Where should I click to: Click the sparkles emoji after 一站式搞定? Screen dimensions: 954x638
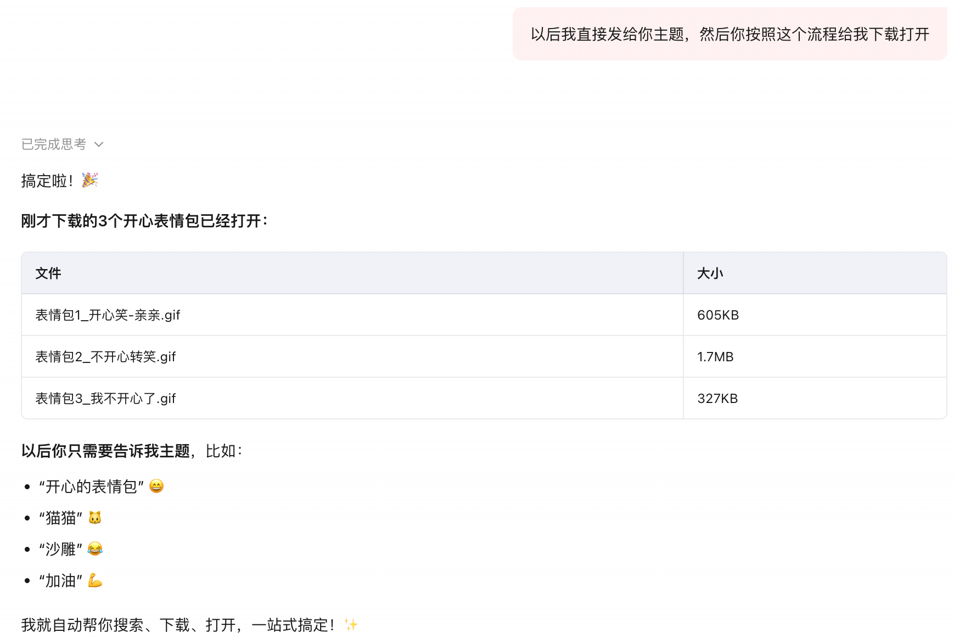pos(351,624)
